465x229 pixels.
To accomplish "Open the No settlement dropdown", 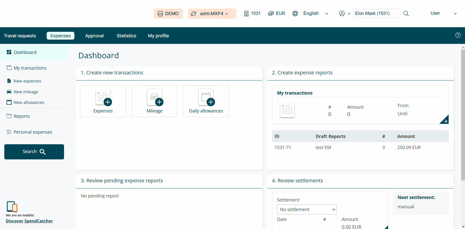I will coord(306,209).
